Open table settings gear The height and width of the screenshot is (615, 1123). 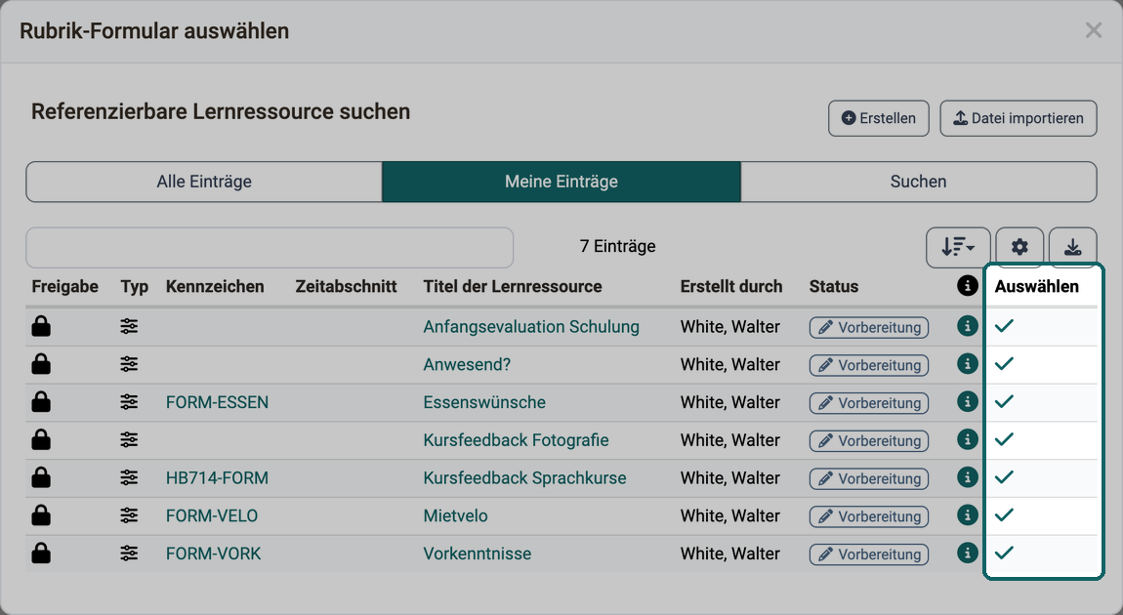pyautogui.click(x=1019, y=247)
